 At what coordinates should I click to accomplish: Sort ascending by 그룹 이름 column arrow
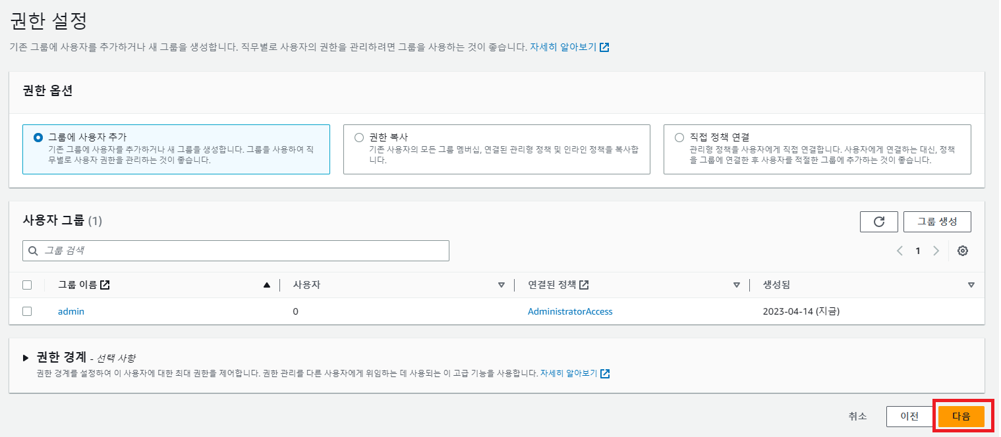(267, 285)
